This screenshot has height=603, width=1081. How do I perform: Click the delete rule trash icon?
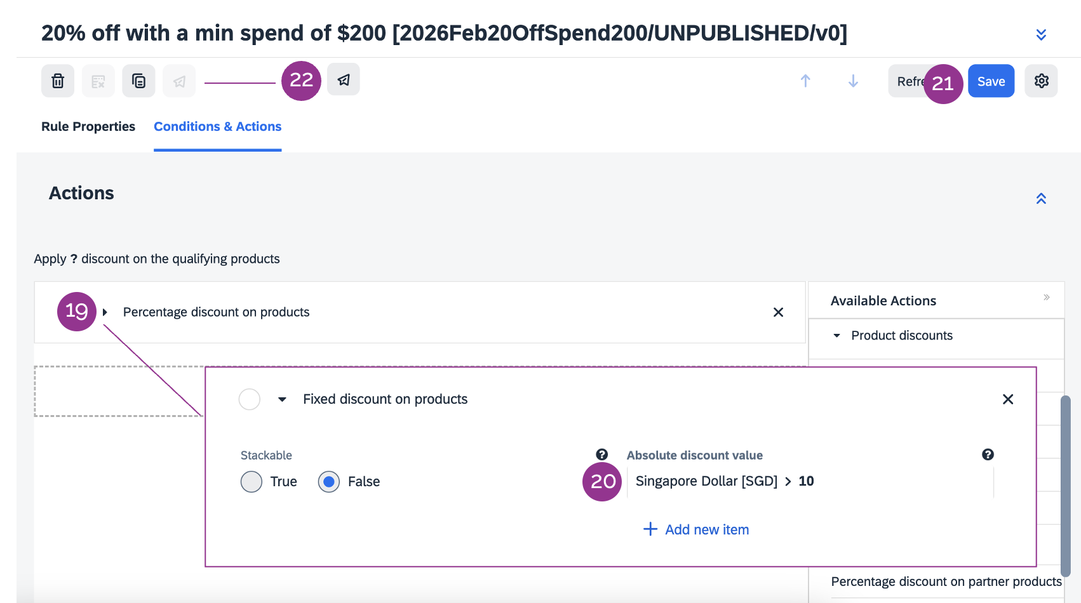(x=58, y=81)
